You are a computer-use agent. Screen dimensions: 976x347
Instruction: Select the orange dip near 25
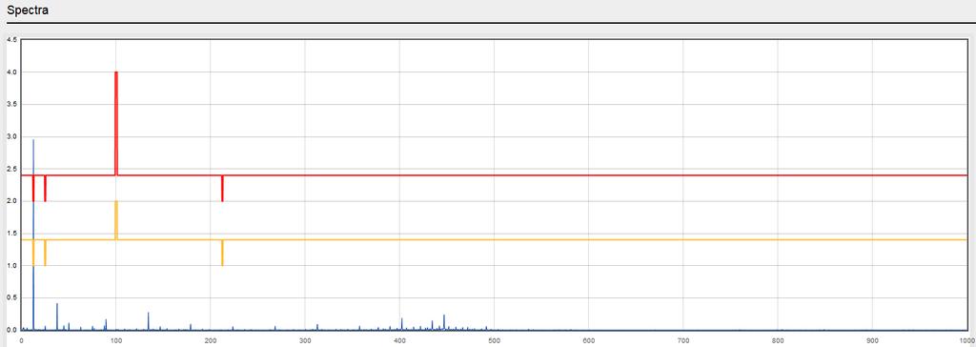pos(45,253)
